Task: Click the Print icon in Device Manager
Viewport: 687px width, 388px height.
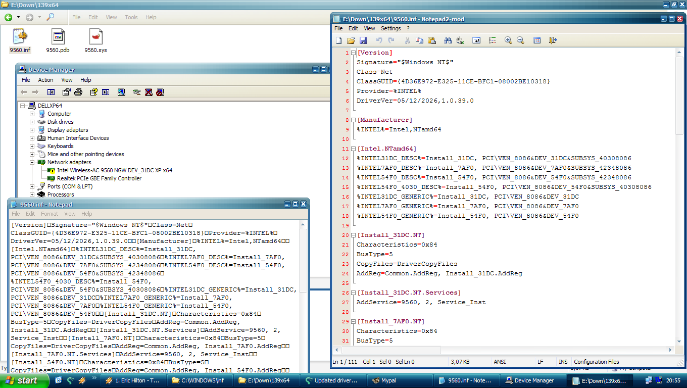Action: point(78,92)
